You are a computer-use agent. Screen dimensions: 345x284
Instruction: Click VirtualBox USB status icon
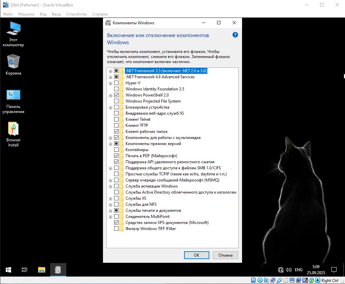coord(279,280)
